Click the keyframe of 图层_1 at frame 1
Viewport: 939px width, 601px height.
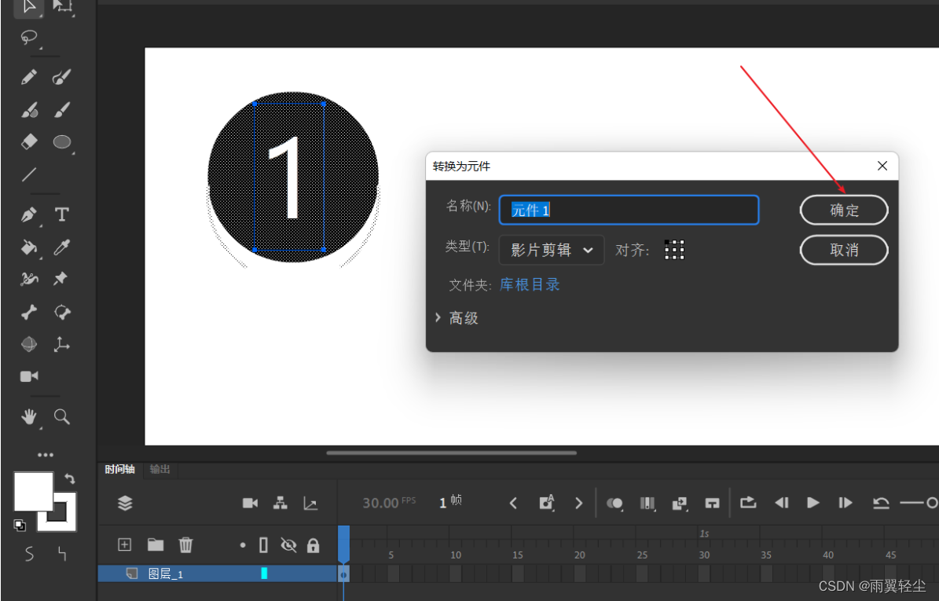343,574
